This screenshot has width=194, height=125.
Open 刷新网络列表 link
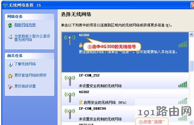pyautogui.click(x=25, y=25)
